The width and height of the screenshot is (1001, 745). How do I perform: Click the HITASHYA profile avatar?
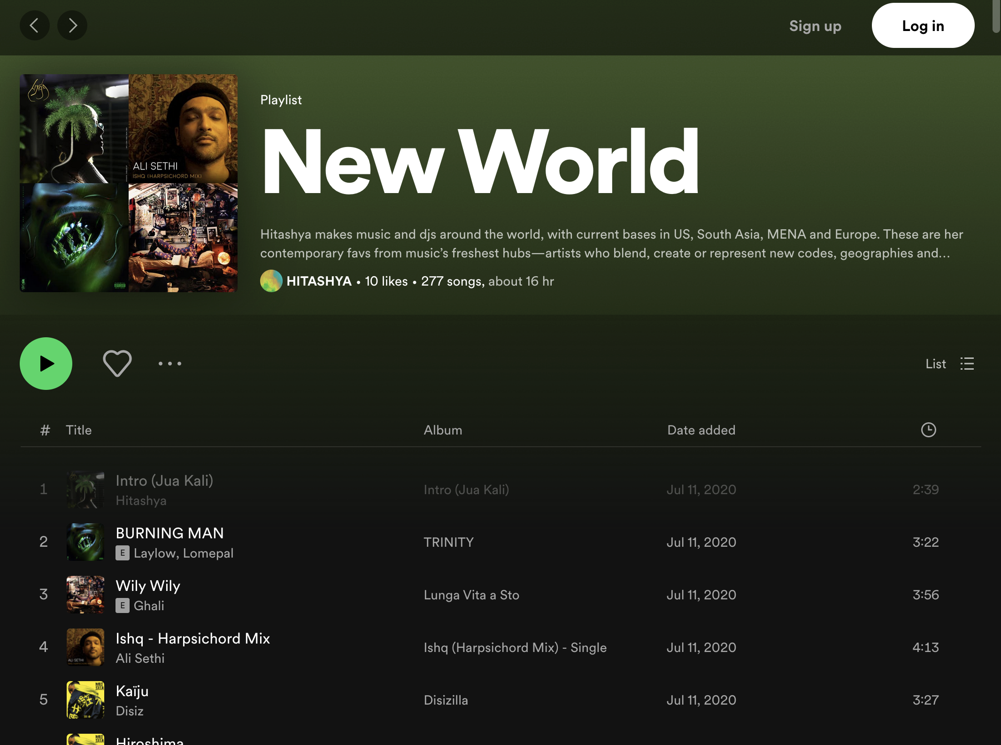pyautogui.click(x=271, y=281)
